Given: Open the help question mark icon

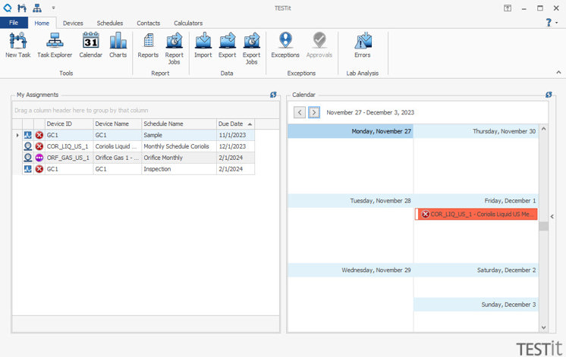Looking at the screenshot, I should [x=549, y=23].
